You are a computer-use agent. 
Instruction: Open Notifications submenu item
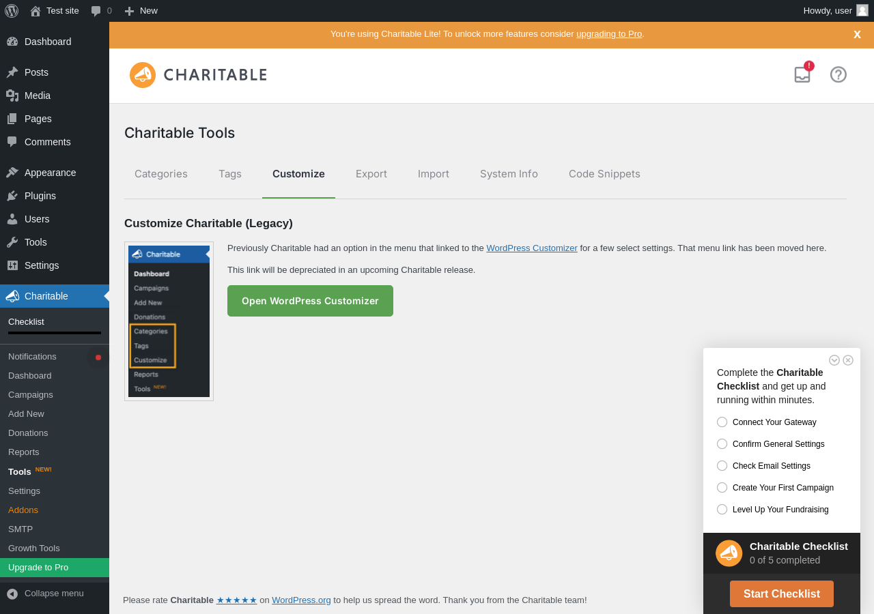tap(55, 357)
